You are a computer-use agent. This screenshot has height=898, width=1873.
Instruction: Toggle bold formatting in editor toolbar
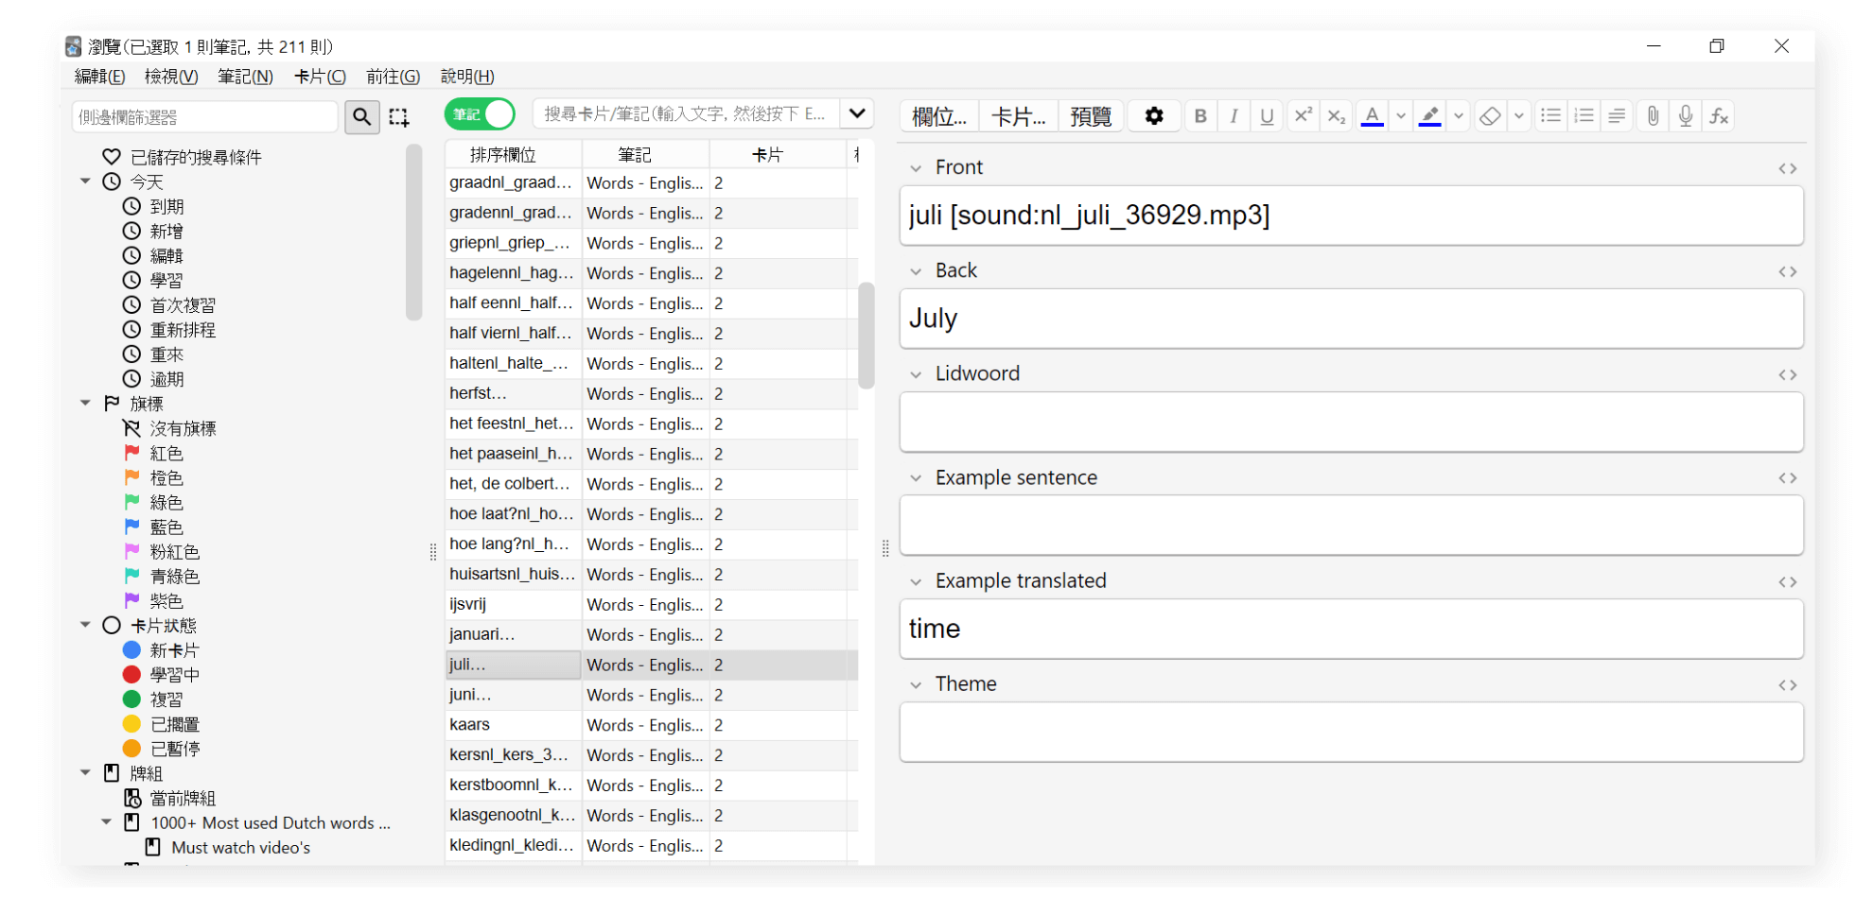click(1199, 115)
